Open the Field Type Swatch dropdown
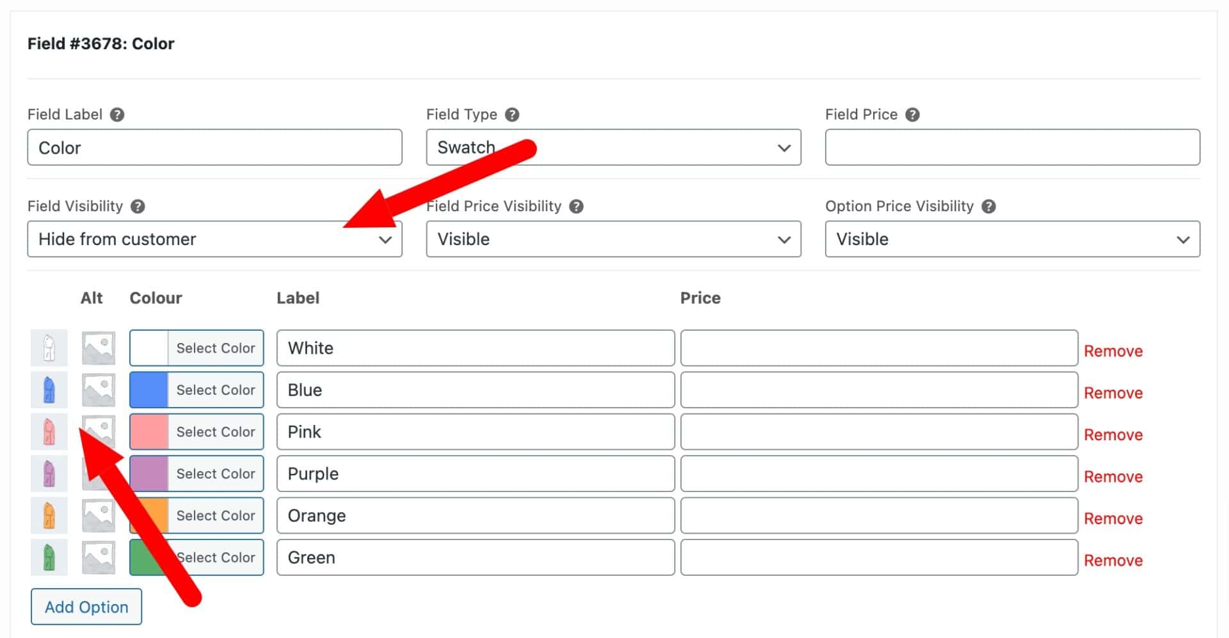 pyautogui.click(x=613, y=147)
